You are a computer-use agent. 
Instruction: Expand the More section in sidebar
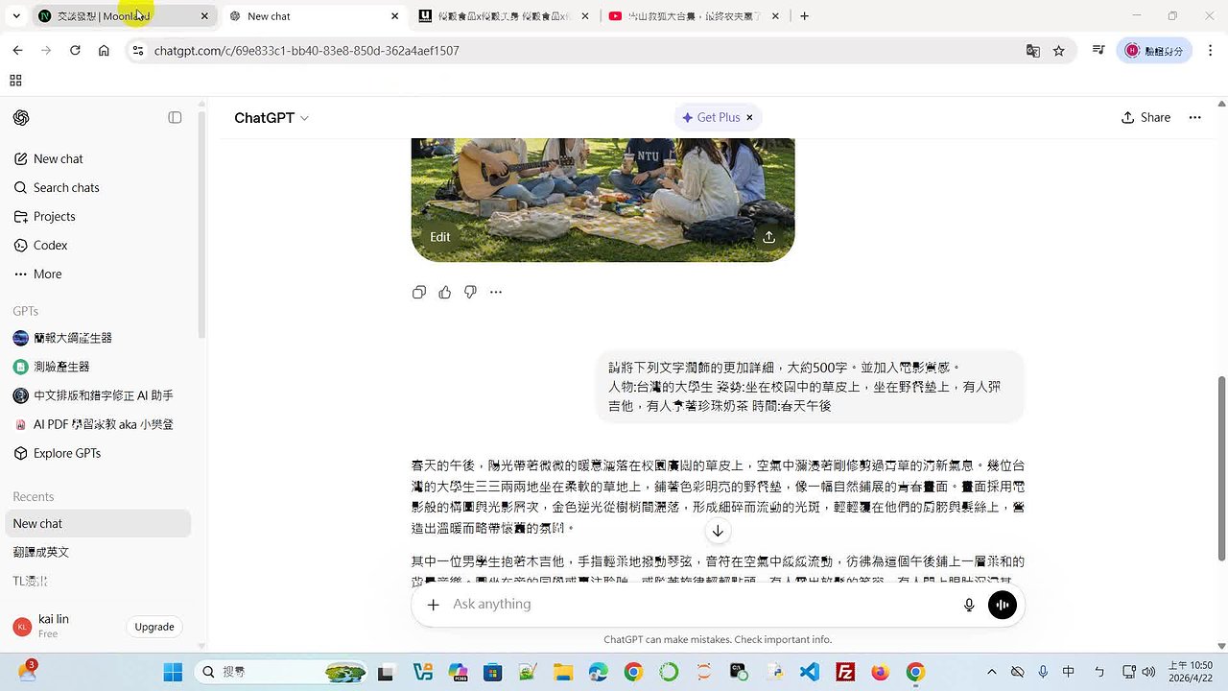click(47, 274)
